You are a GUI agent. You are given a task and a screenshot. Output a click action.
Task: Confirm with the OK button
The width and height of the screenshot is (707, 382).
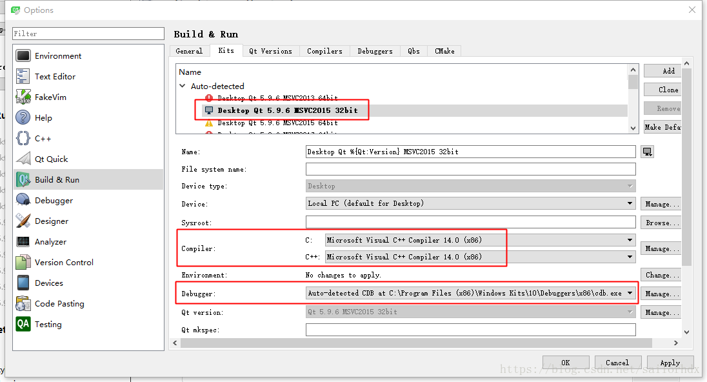tap(566, 363)
